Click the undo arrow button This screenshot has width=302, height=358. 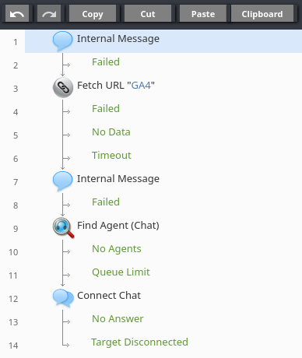[17, 13]
